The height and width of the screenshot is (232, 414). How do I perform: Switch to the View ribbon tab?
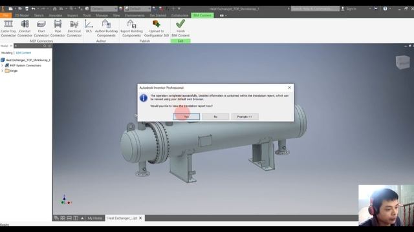[116, 15]
